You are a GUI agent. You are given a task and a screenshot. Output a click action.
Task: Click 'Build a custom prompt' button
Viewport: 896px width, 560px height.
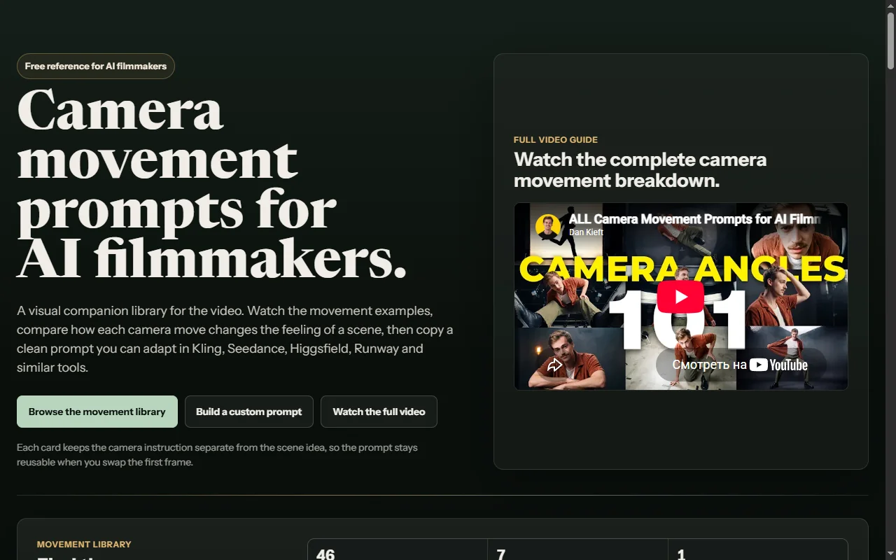pos(249,412)
